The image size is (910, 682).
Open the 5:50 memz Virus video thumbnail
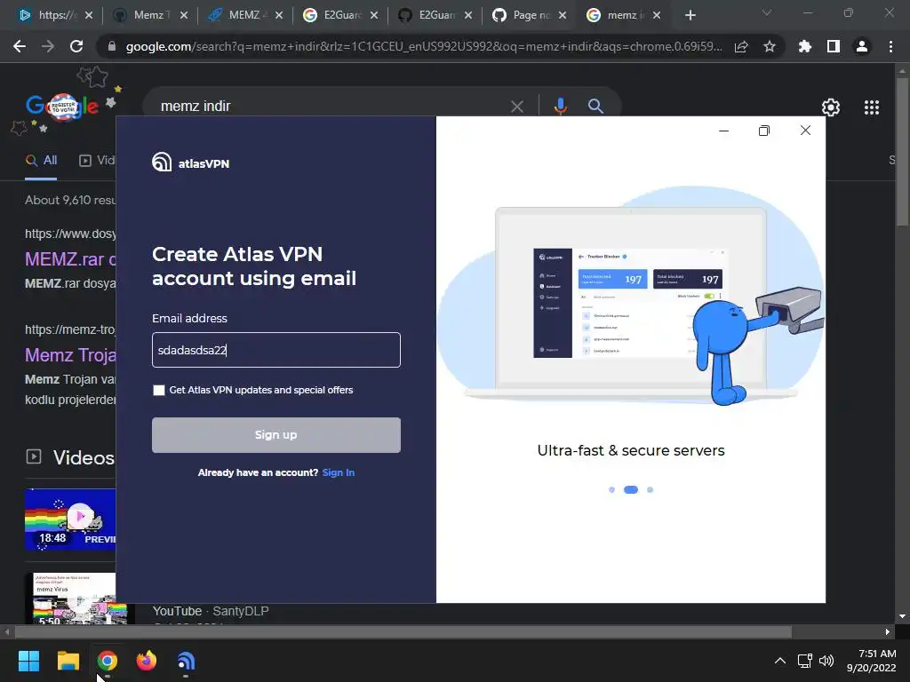click(x=70, y=599)
